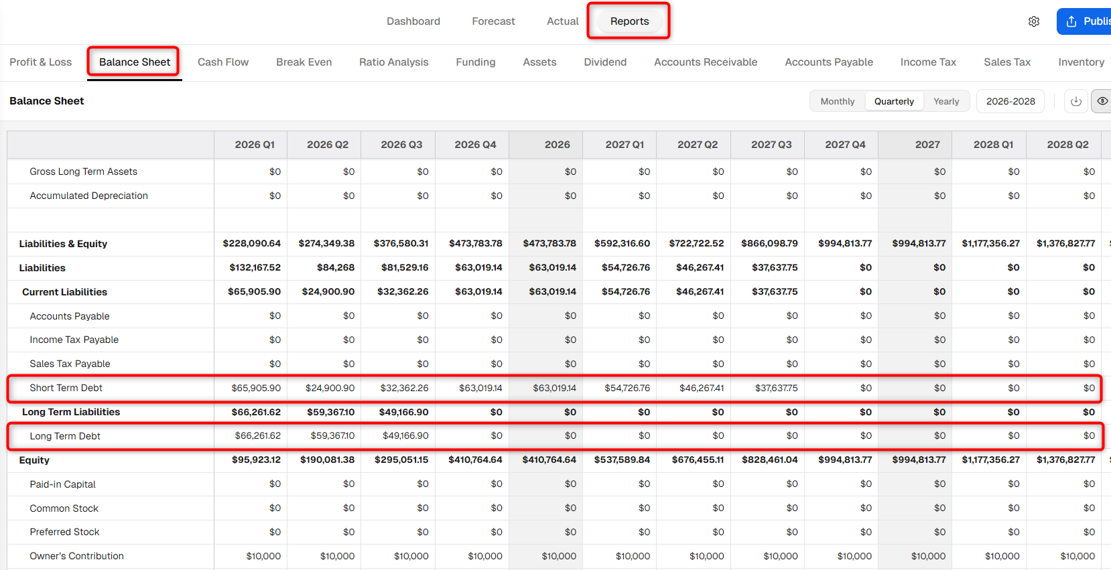The image size is (1111, 570).
Task: Open the settings gear icon
Action: 1034,21
